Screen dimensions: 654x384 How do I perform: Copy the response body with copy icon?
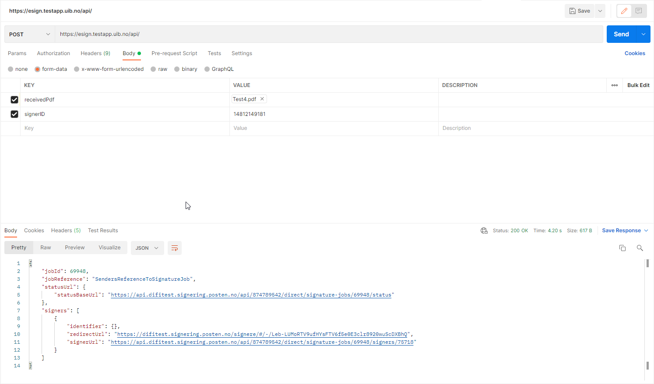point(622,248)
